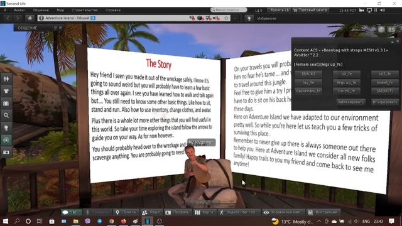The image size is (402, 226).
Task: Select the daydream_fe pose
Action: coord(308,91)
